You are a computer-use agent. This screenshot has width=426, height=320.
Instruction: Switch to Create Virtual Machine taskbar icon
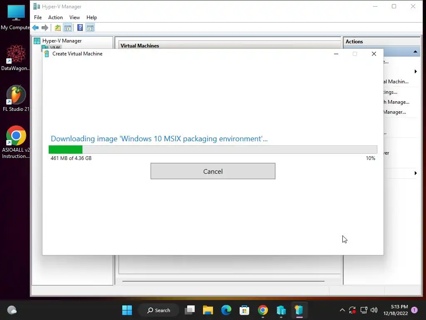299,310
